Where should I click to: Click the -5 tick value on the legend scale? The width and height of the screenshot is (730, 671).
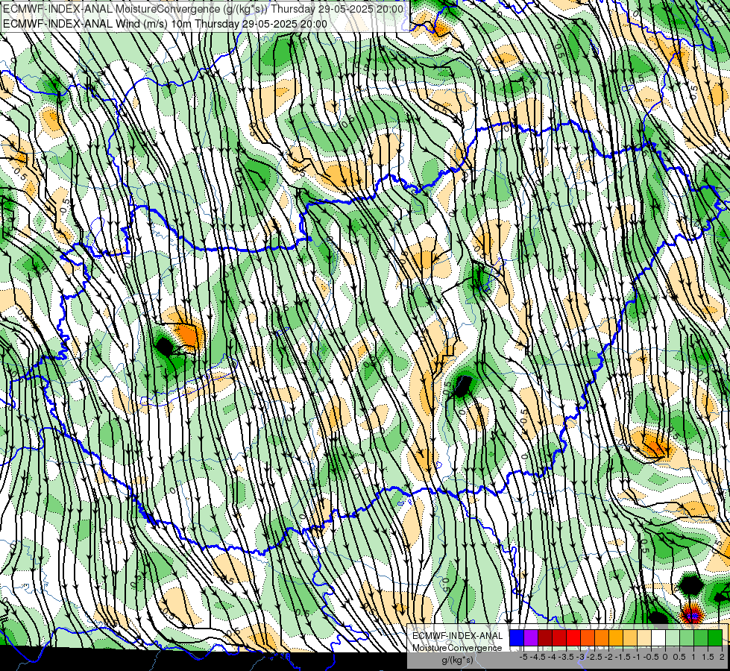[x=523, y=657]
